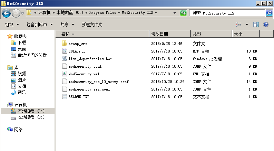Open the view mode icon

(238, 25)
